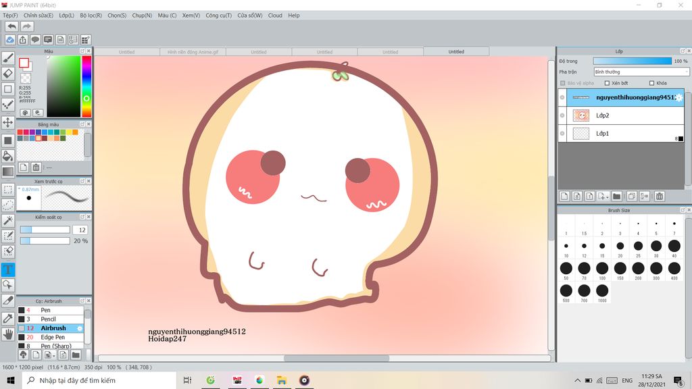Open File Explorer from taskbar
The image size is (692, 389).
pyautogui.click(x=282, y=380)
